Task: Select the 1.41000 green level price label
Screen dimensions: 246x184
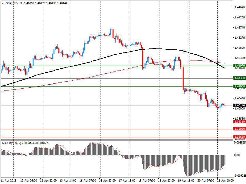Action: pos(240,86)
